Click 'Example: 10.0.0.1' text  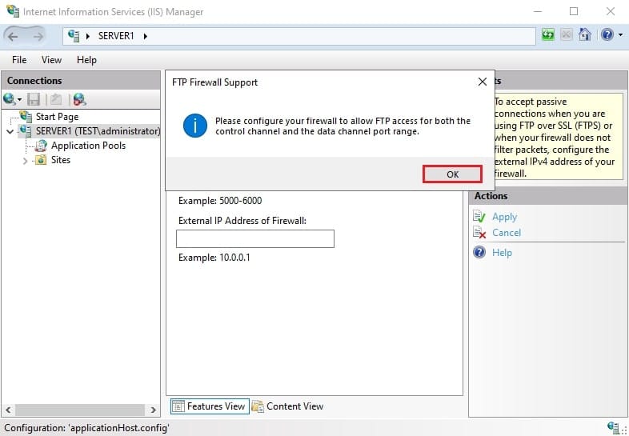(x=214, y=258)
